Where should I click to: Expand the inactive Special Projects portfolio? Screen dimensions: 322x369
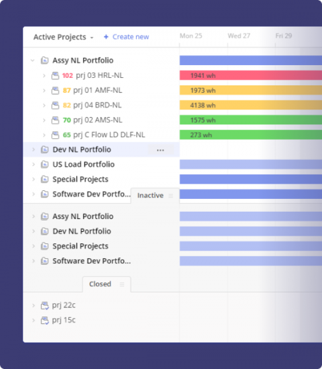34,246
